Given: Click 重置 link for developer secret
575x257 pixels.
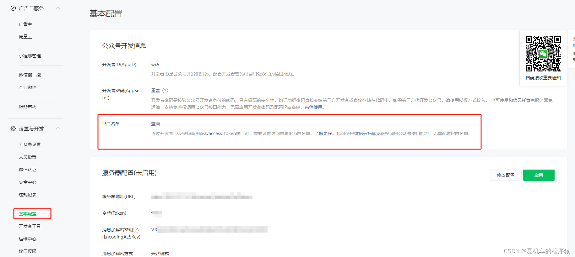Looking at the screenshot, I should tap(155, 91).
